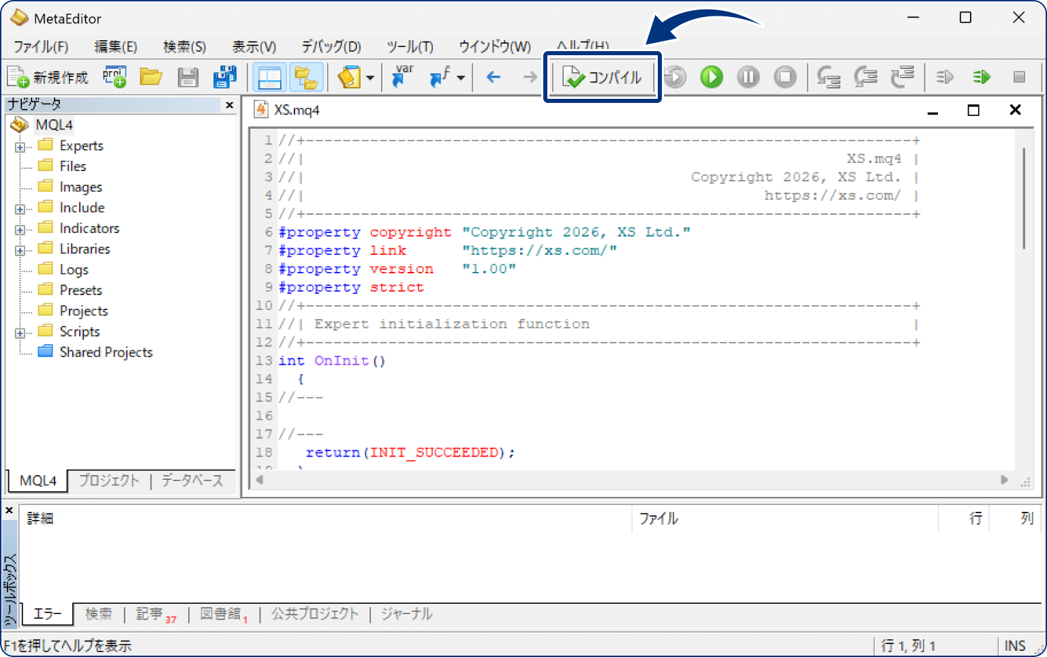Expand the Indicators folder tree node
This screenshot has width=1047, height=657.
(x=20, y=230)
